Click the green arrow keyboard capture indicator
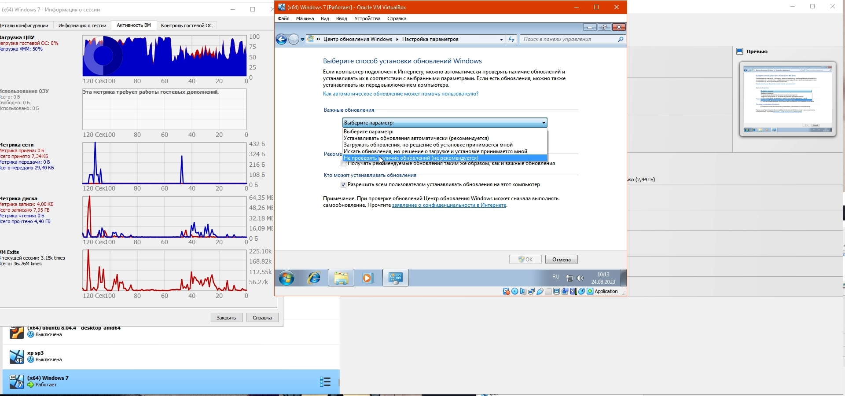This screenshot has height=396, width=845. point(590,291)
